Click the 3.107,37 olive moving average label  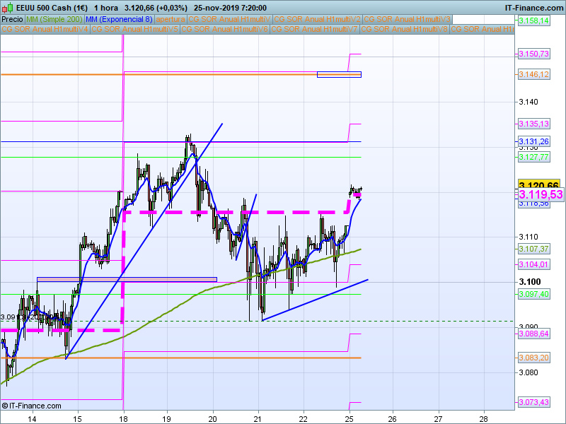pyautogui.click(x=533, y=249)
